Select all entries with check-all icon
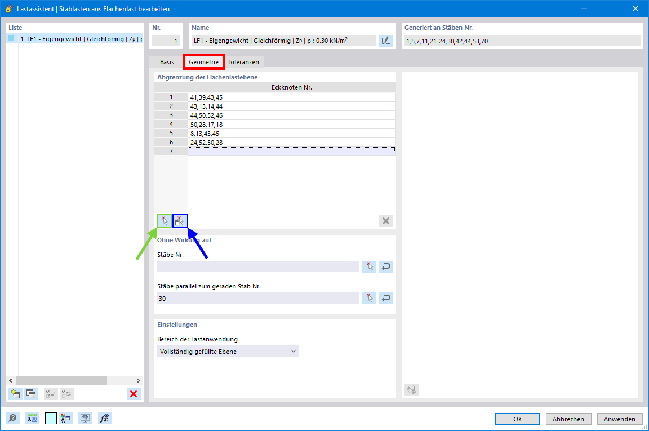 [x=51, y=394]
